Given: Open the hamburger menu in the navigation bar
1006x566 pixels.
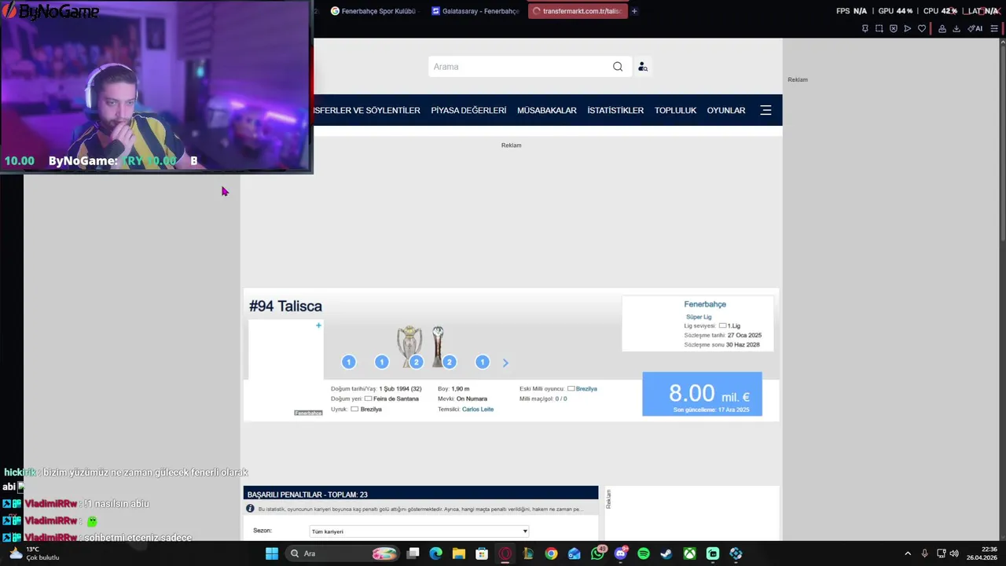Looking at the screenshot, I should (766, 110).
